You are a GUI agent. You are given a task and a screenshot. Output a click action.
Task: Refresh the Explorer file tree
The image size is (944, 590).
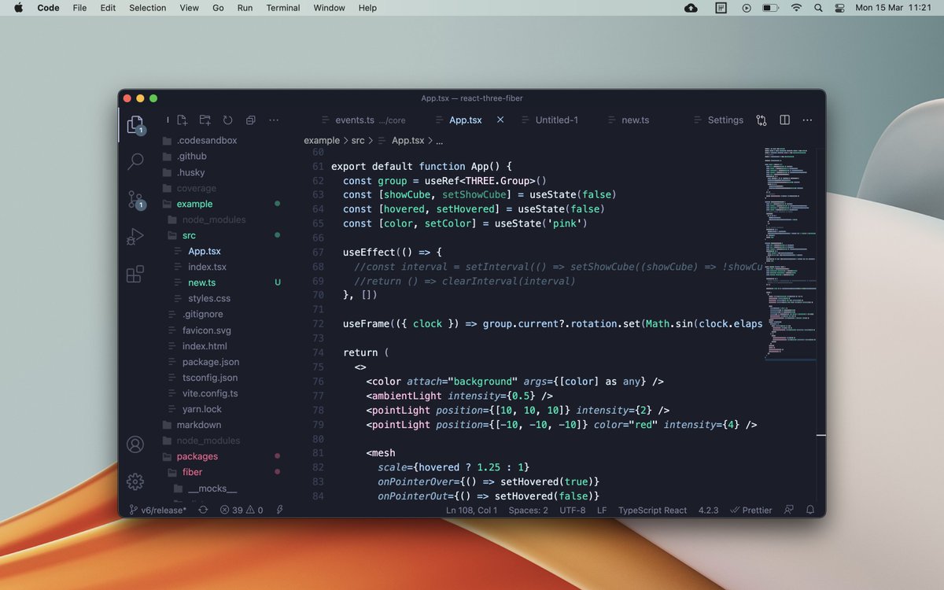point(227,120)
